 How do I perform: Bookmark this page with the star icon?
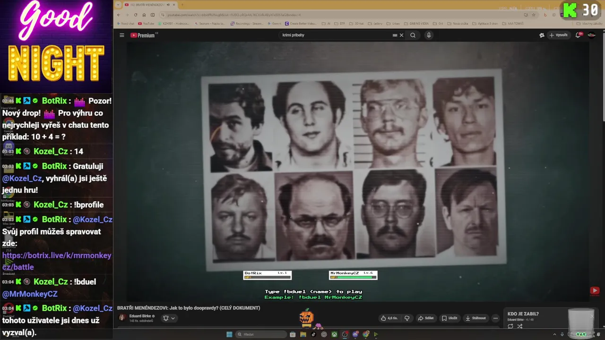point(533,15)
